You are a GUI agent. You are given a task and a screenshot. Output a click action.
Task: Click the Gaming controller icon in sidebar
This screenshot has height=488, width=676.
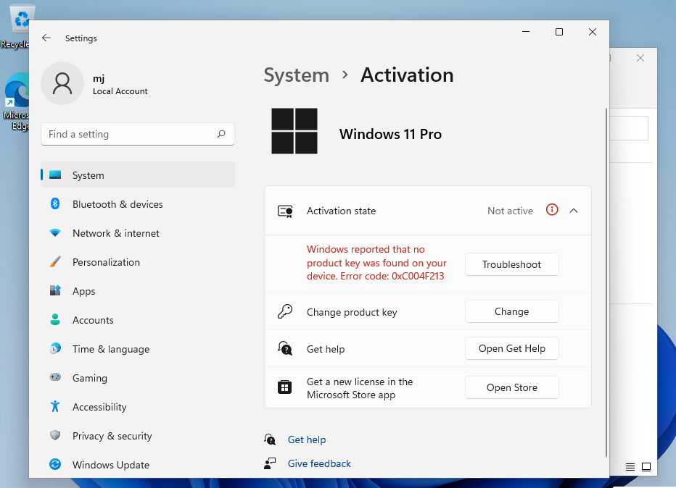(x=55, y=377)
